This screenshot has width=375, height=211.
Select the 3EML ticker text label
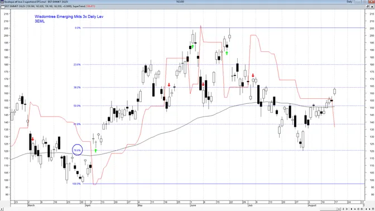pos(40,21)
